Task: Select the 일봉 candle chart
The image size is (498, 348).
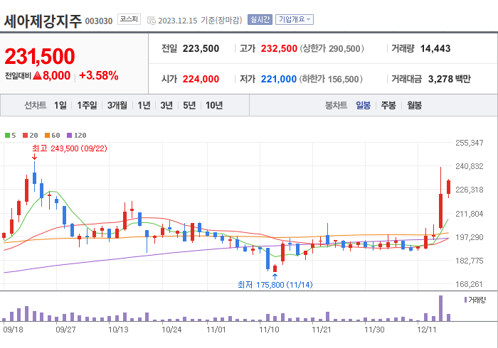Action: (363, 105)
